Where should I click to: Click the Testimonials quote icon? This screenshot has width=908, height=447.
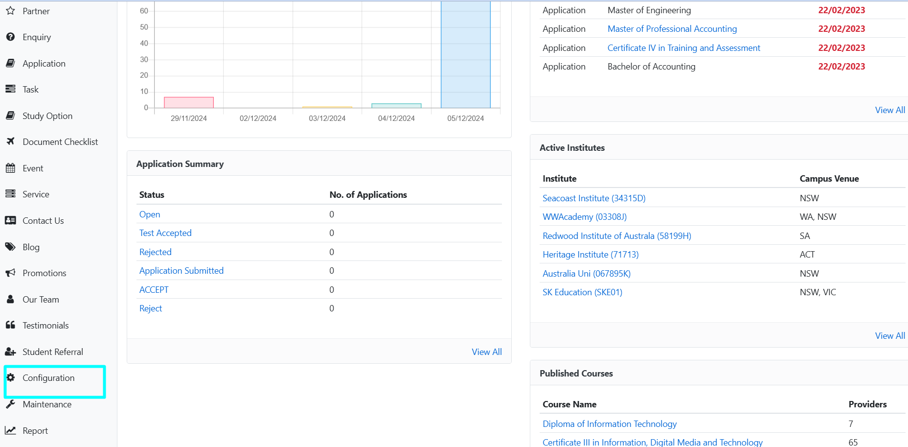pyautogui.click(x=10, y=325)
